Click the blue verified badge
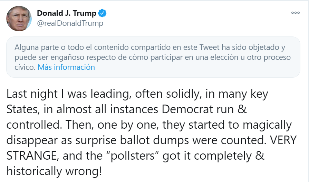Viewport: 309px width, 182px height. point(103,13)
